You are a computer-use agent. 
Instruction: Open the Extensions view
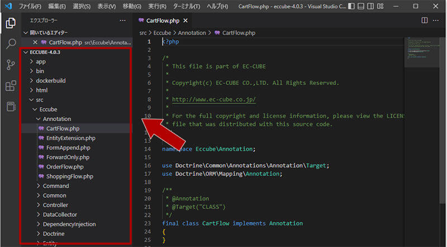pyautogui.click(x=11, y=85)
